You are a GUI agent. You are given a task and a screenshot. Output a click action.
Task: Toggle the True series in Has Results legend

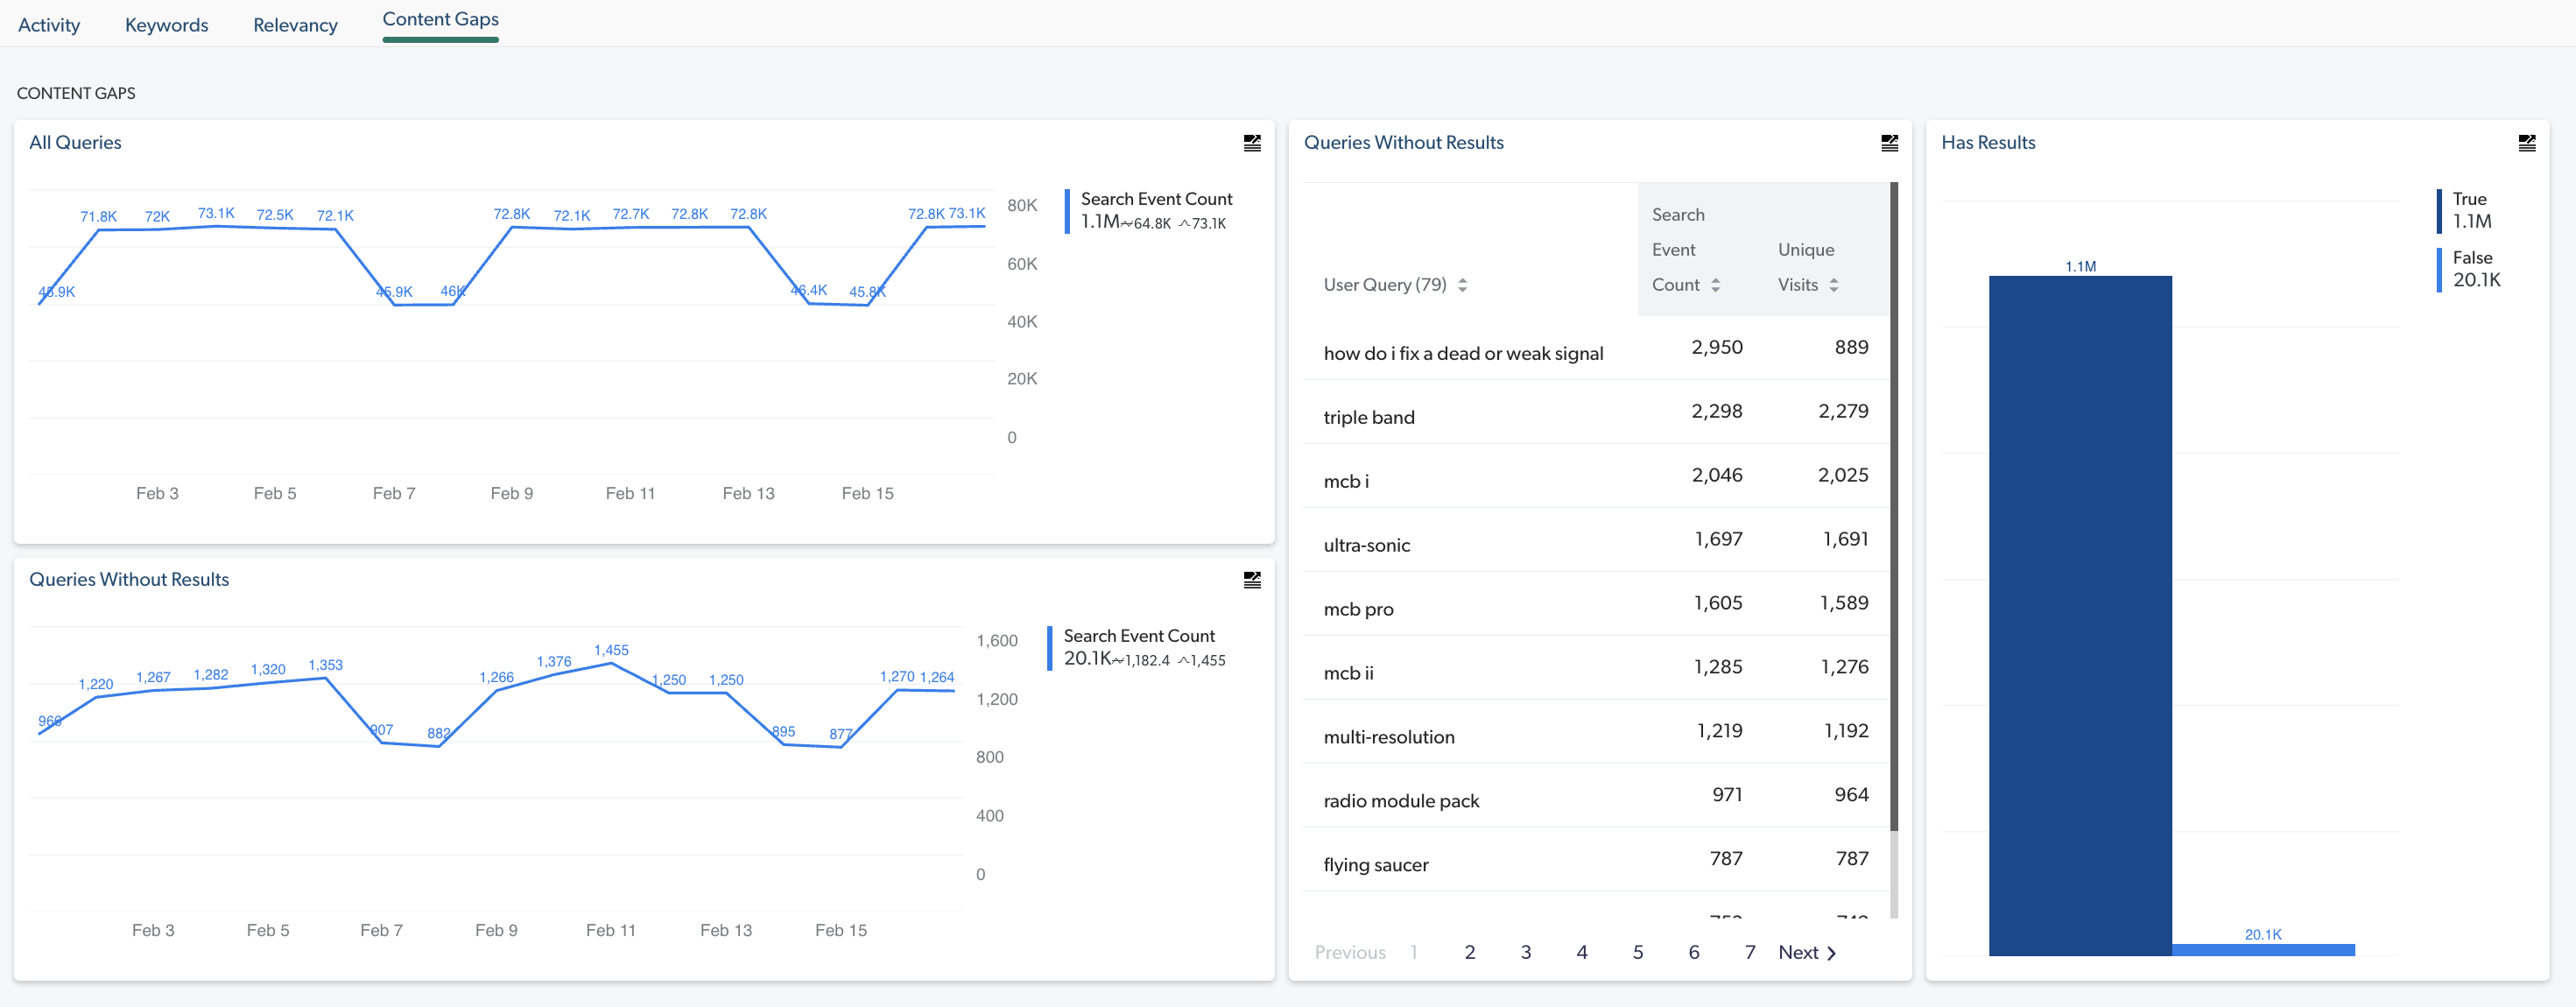coord(2468,210)
